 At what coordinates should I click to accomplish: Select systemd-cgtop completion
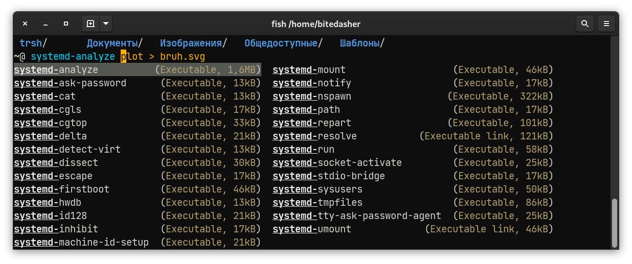(137, 123)
